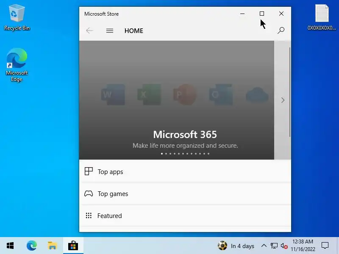Screen dimensions: 339x254
Task: Launch Edge from the taskbar
Action: point(32,246)
